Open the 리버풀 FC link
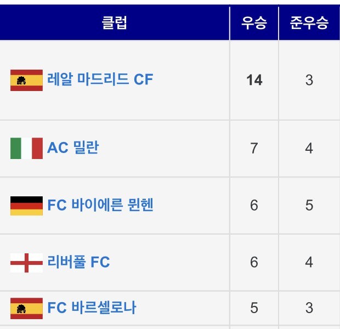Image resolution: width=340 pixels, height=329 pixels. 78,262
